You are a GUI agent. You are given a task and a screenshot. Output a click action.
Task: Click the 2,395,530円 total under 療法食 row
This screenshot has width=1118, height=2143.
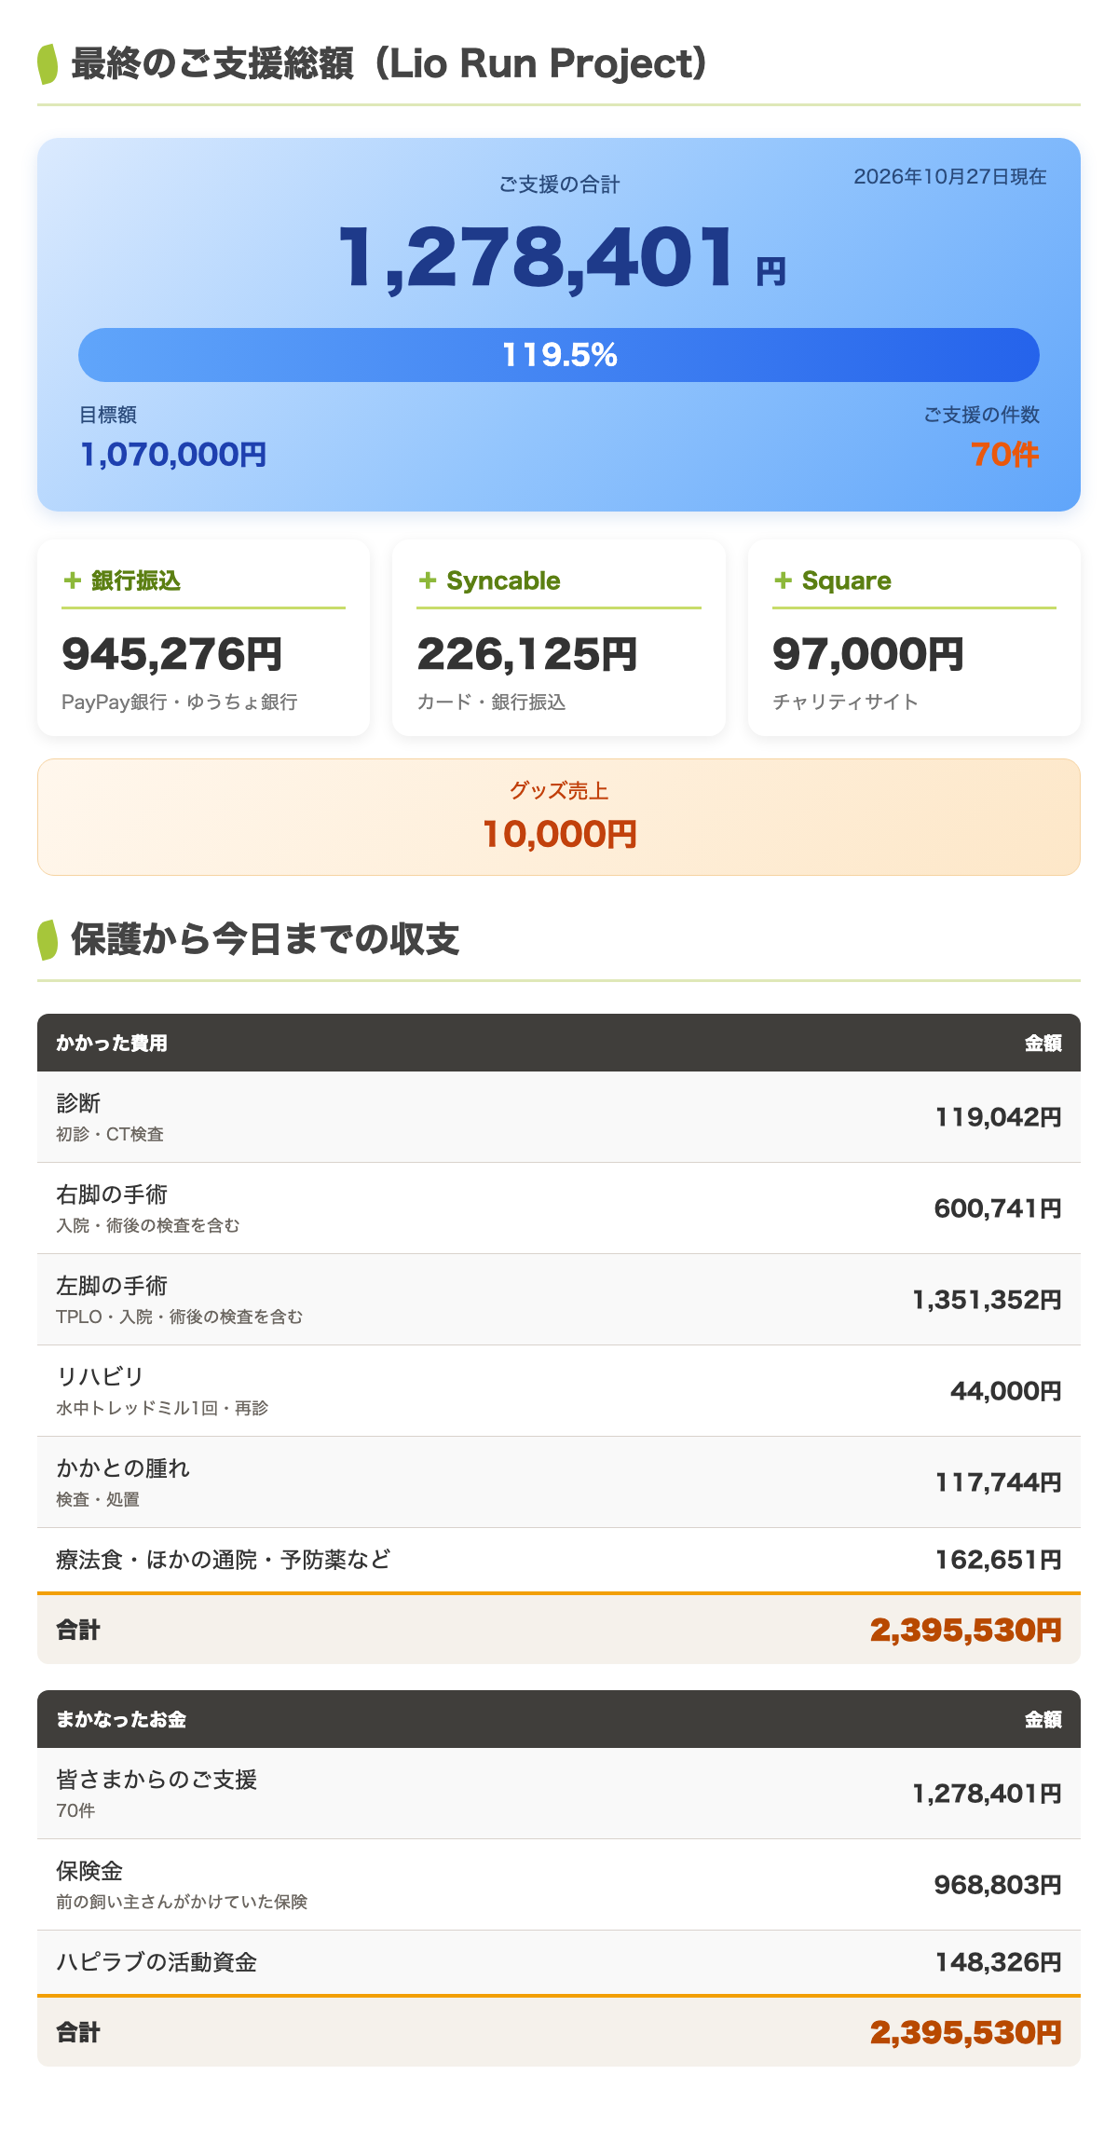click(966, 1630)
